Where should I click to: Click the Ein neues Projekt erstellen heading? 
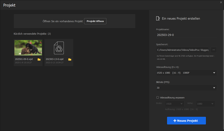[x=181, y=19]
